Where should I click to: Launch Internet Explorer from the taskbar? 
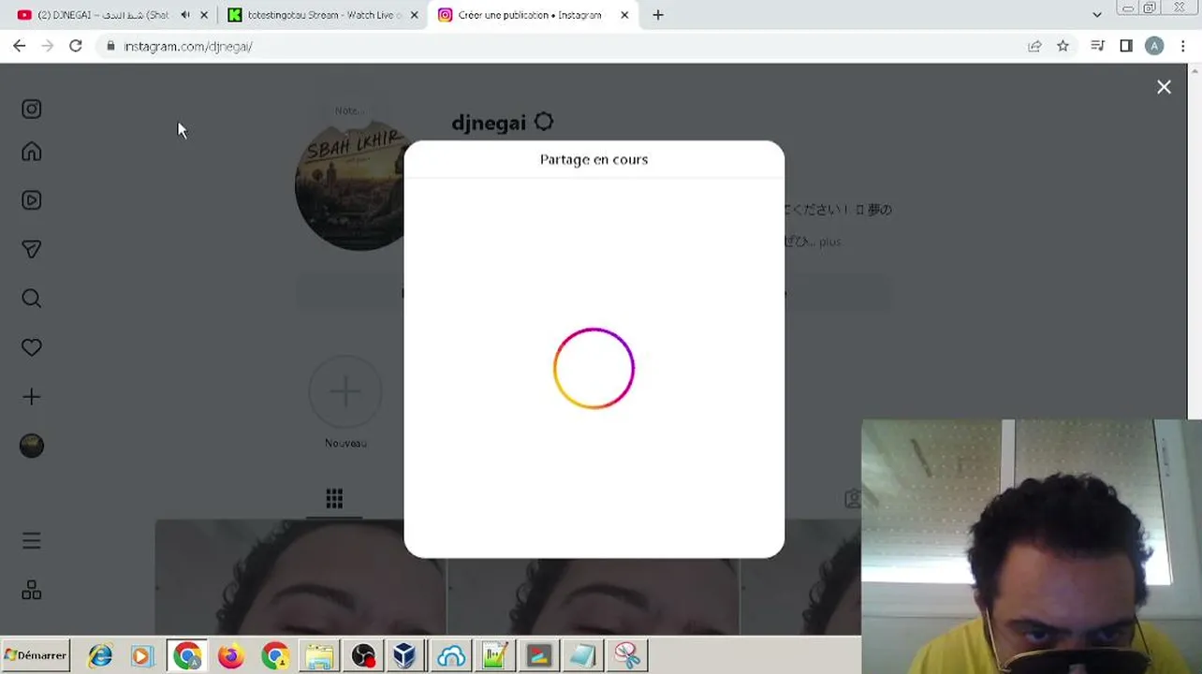[100, 656]
